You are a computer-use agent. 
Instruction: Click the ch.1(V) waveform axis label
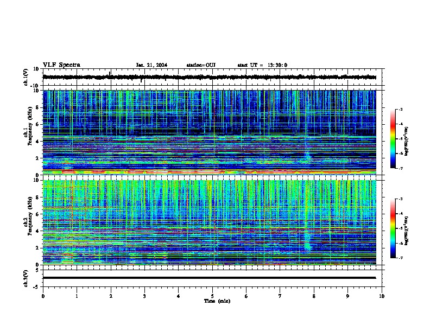[x=26, y=77]
